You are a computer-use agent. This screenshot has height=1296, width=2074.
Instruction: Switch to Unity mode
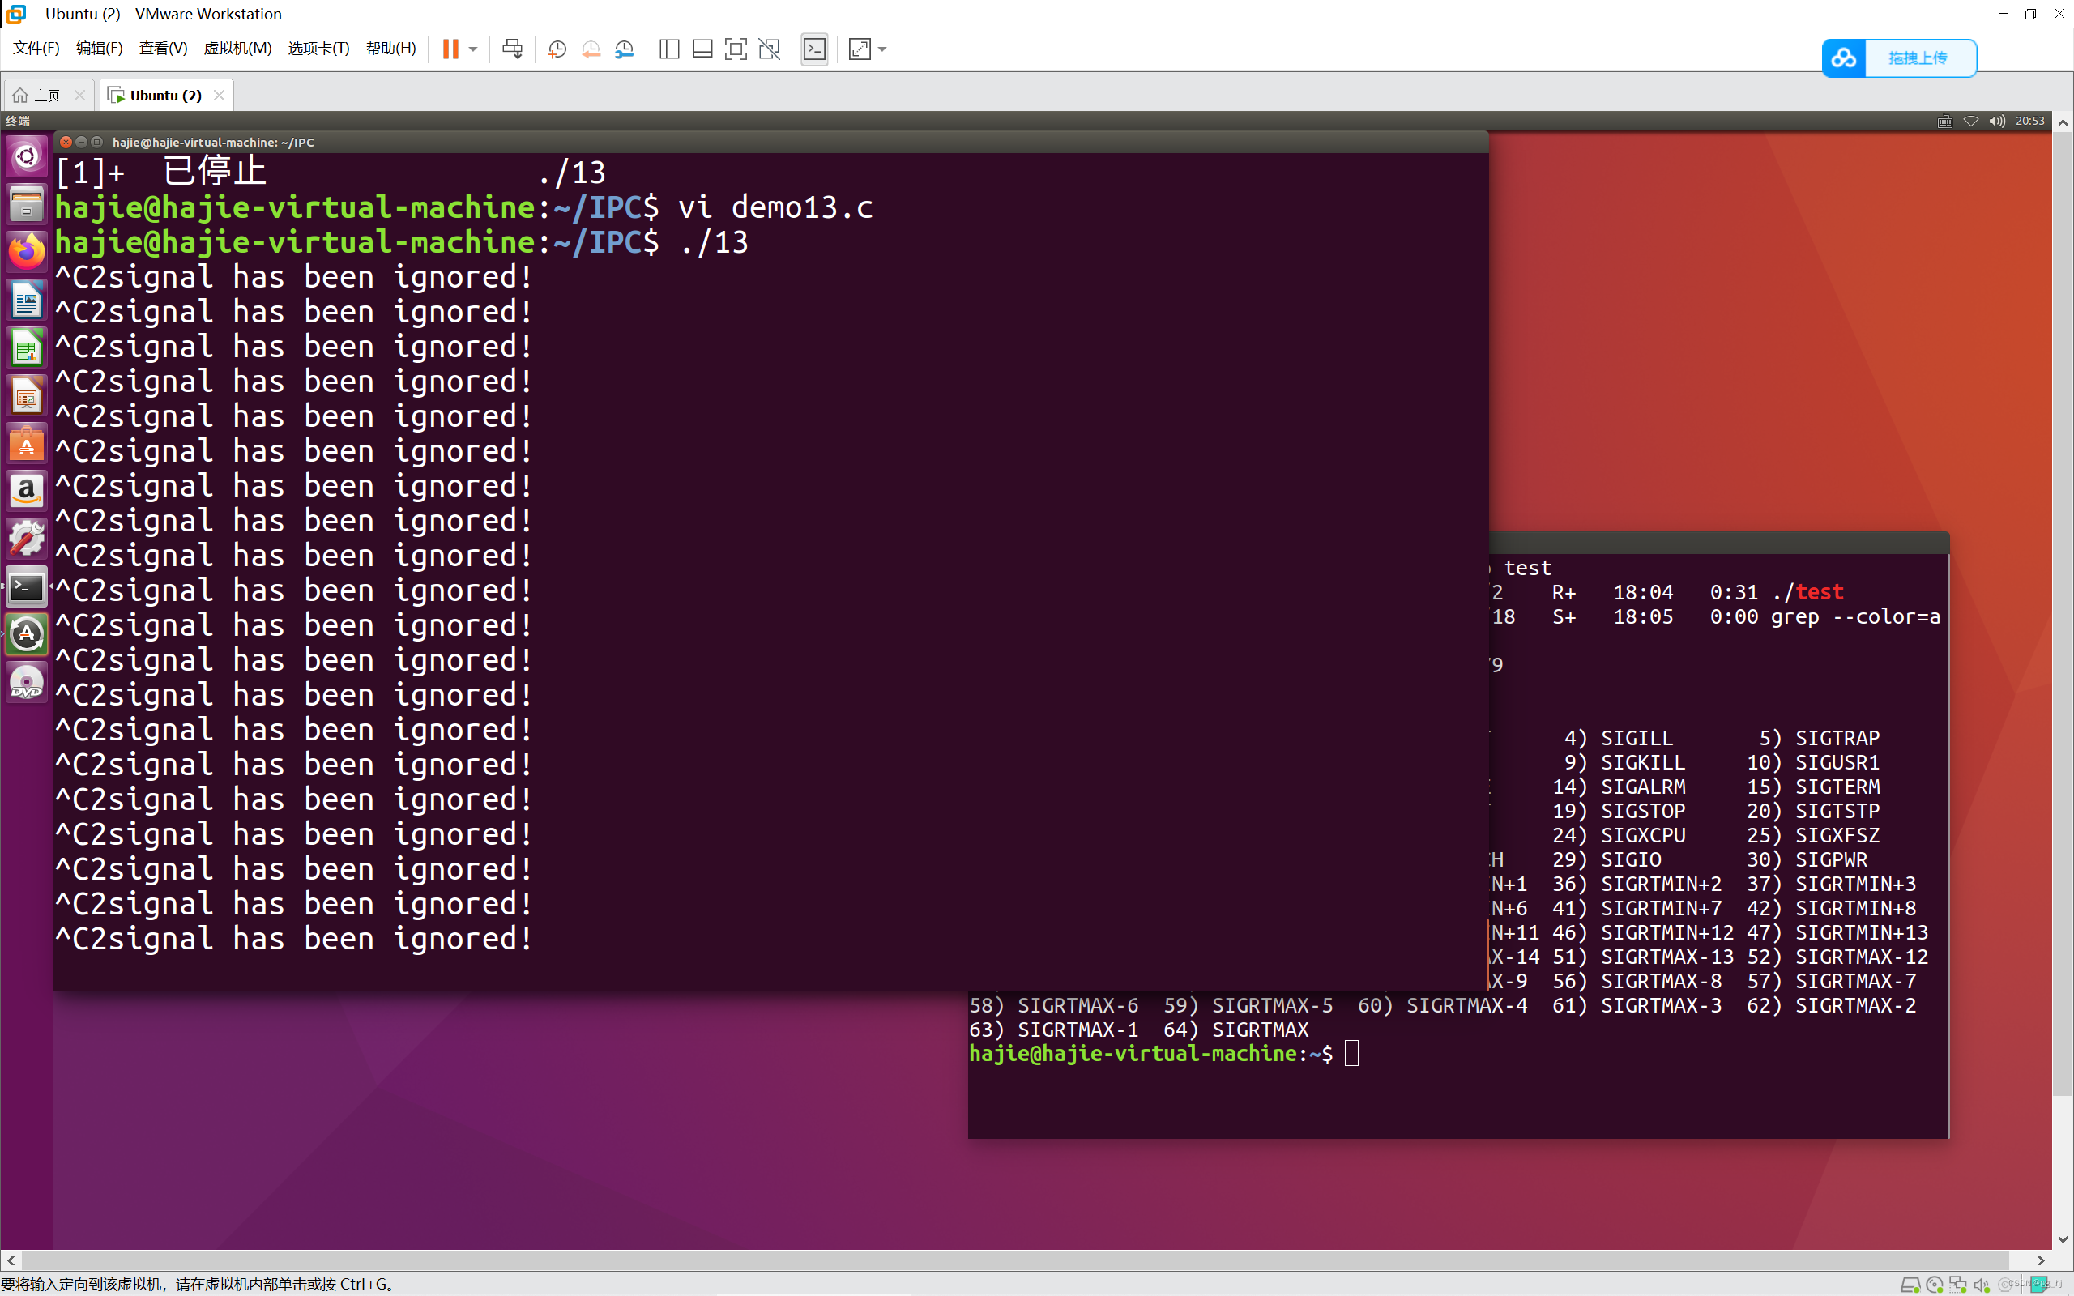pos(770,49)
